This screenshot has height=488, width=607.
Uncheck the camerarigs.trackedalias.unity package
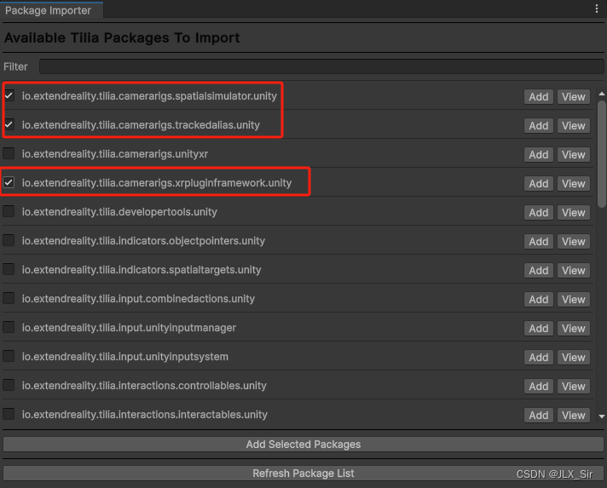coord(9,124)
